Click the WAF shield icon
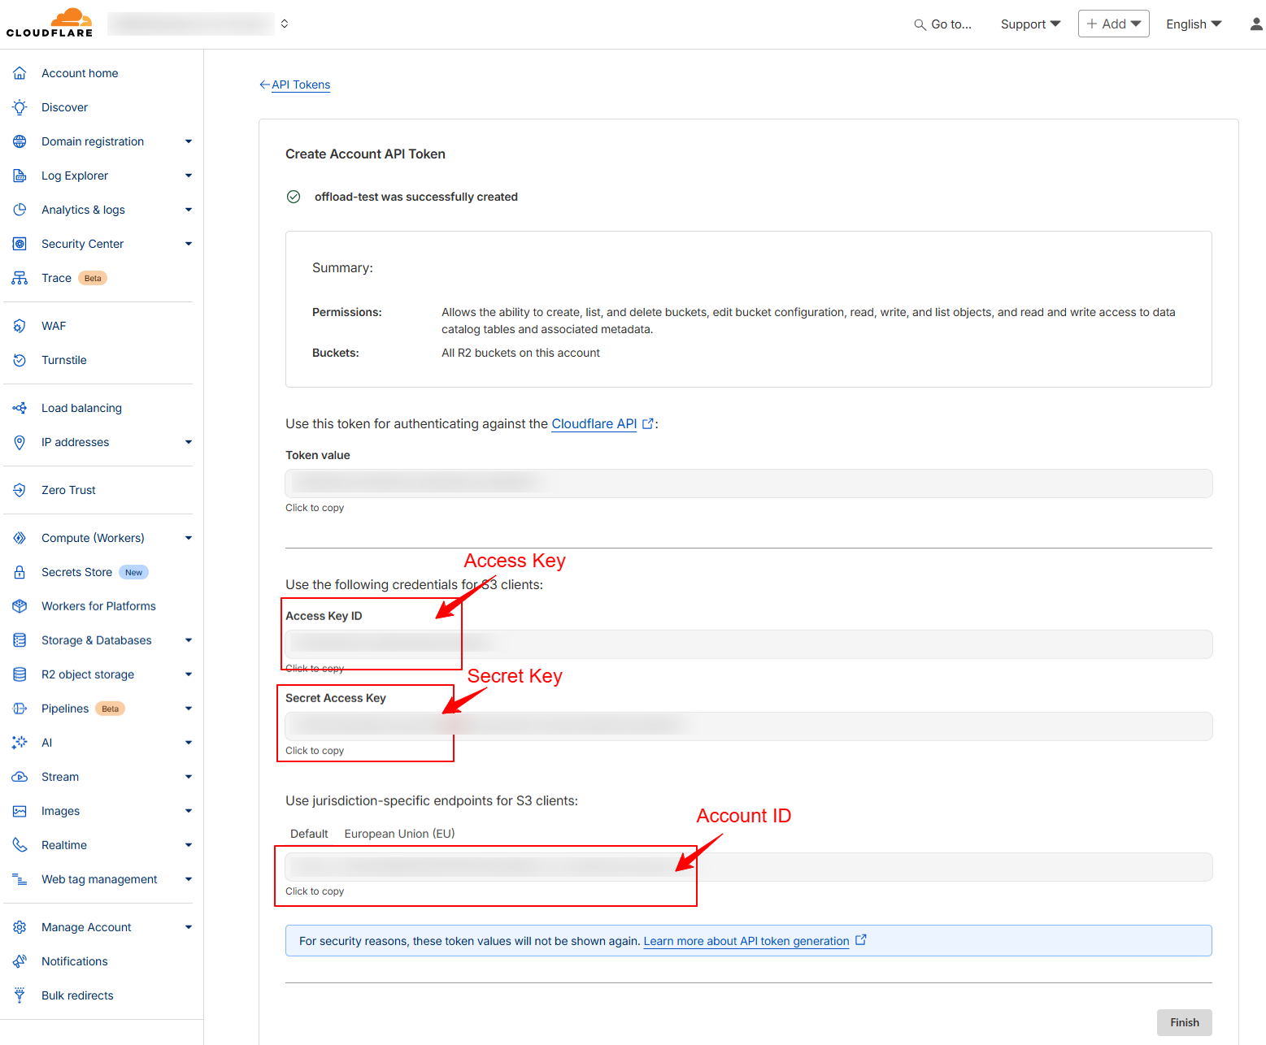The width and height of the screenshot is (1266, 1045). (x=20, y=326)
